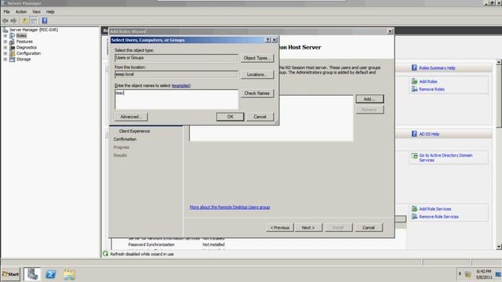Click Cancel in Select Users dialog

click(260, 117)
